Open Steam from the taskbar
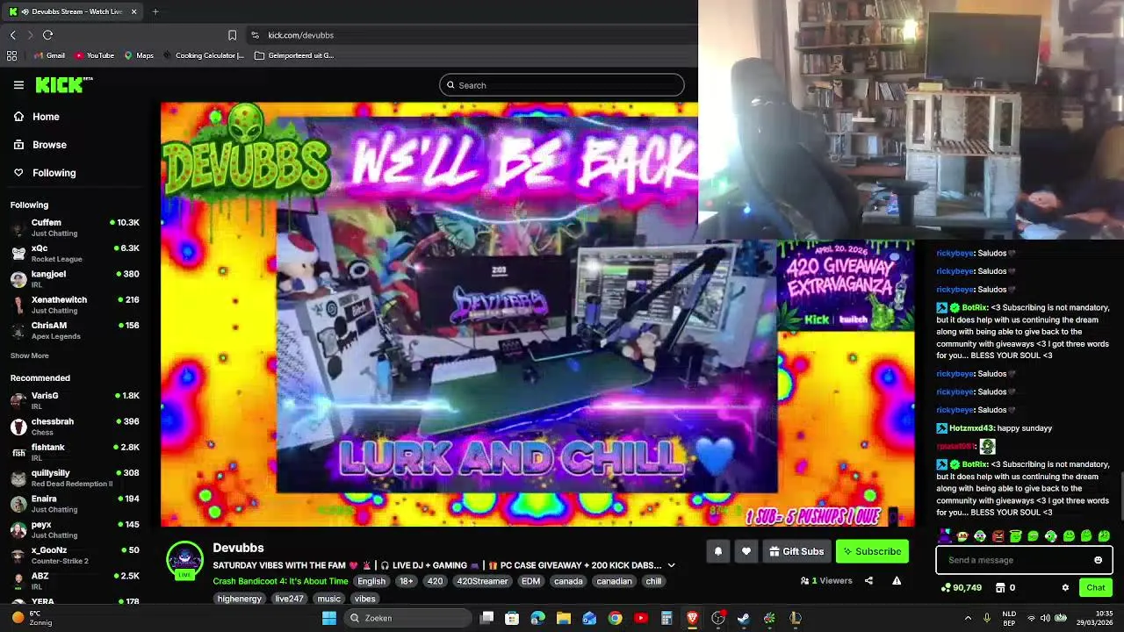The height and width of the screenshot is (632, 1124). pyautogui.click(x=744, y=618)
